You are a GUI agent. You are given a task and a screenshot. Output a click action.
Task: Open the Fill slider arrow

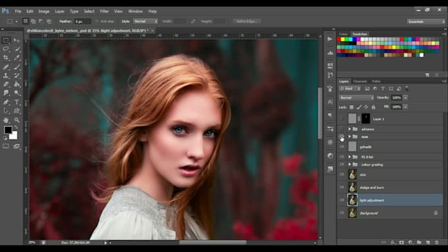tap(405, 107)
